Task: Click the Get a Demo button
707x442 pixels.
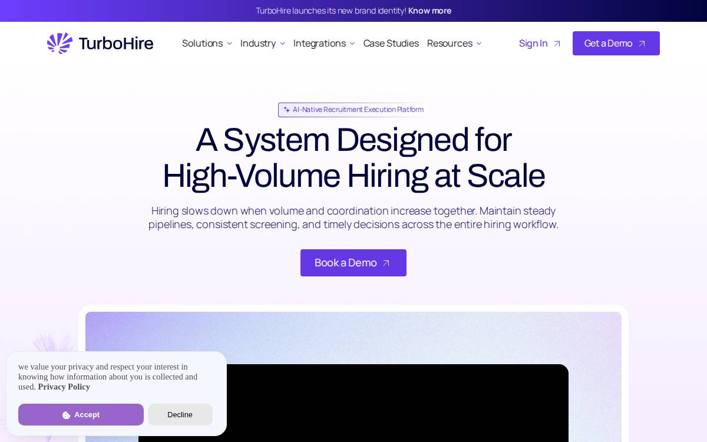Action: click(616, 44)
